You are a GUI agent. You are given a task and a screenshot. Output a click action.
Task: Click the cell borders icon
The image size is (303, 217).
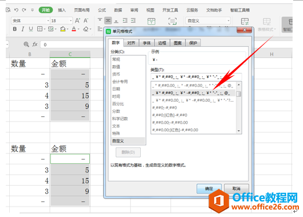point(39,29)
